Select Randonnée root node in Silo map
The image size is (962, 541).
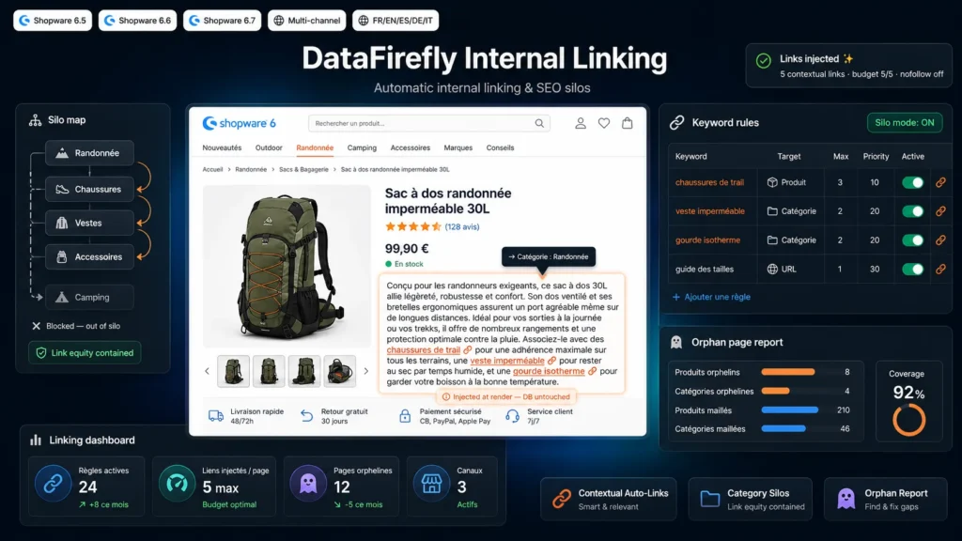coord(89,153)
